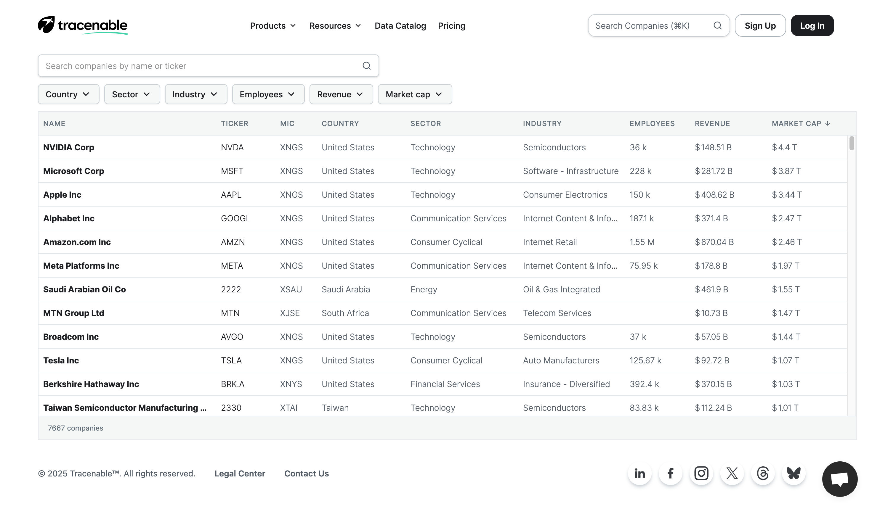Expand the Country filter dropdown
Viewport: 872px width, 509px height.
click(x=68, y=94)
